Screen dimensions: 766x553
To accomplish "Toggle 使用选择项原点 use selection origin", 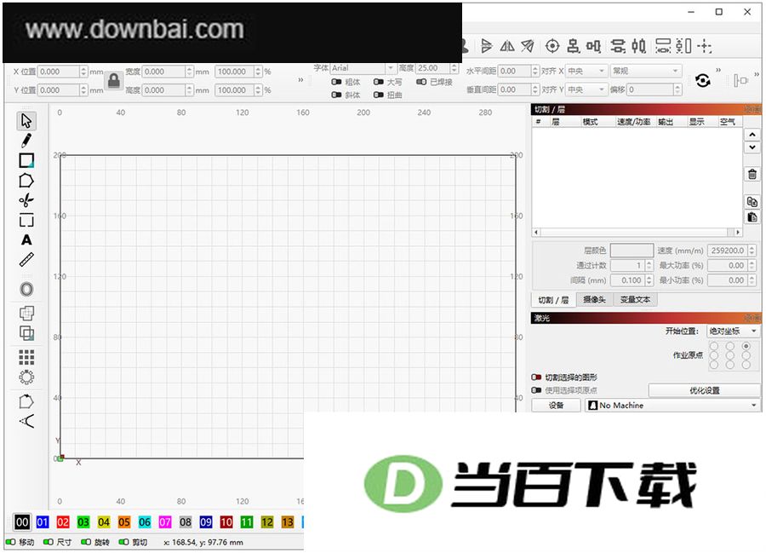I will pyautogui.click(x=536, y=390).
